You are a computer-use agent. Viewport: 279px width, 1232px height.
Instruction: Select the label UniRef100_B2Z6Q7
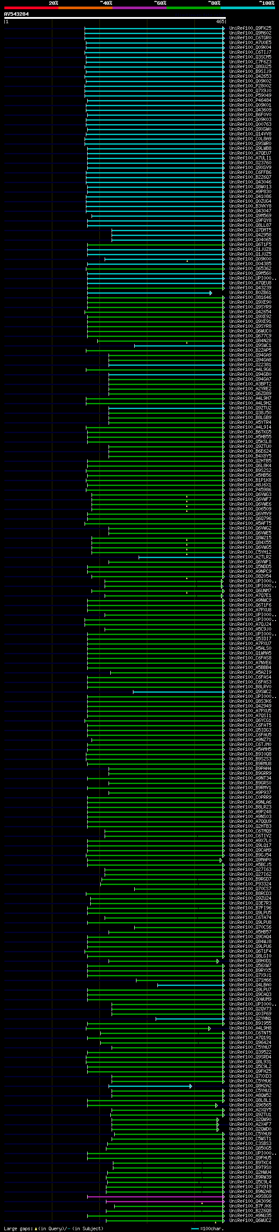point(250,177)
